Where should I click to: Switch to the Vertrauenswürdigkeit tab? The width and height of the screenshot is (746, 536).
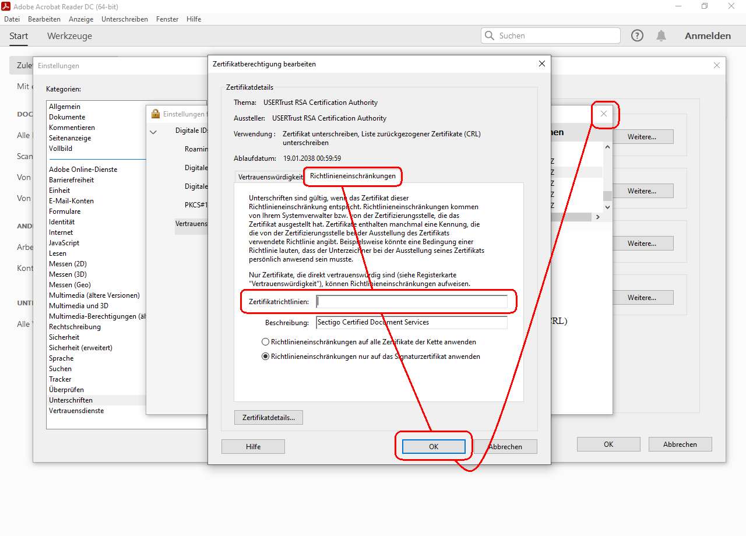tap(270, 177)
